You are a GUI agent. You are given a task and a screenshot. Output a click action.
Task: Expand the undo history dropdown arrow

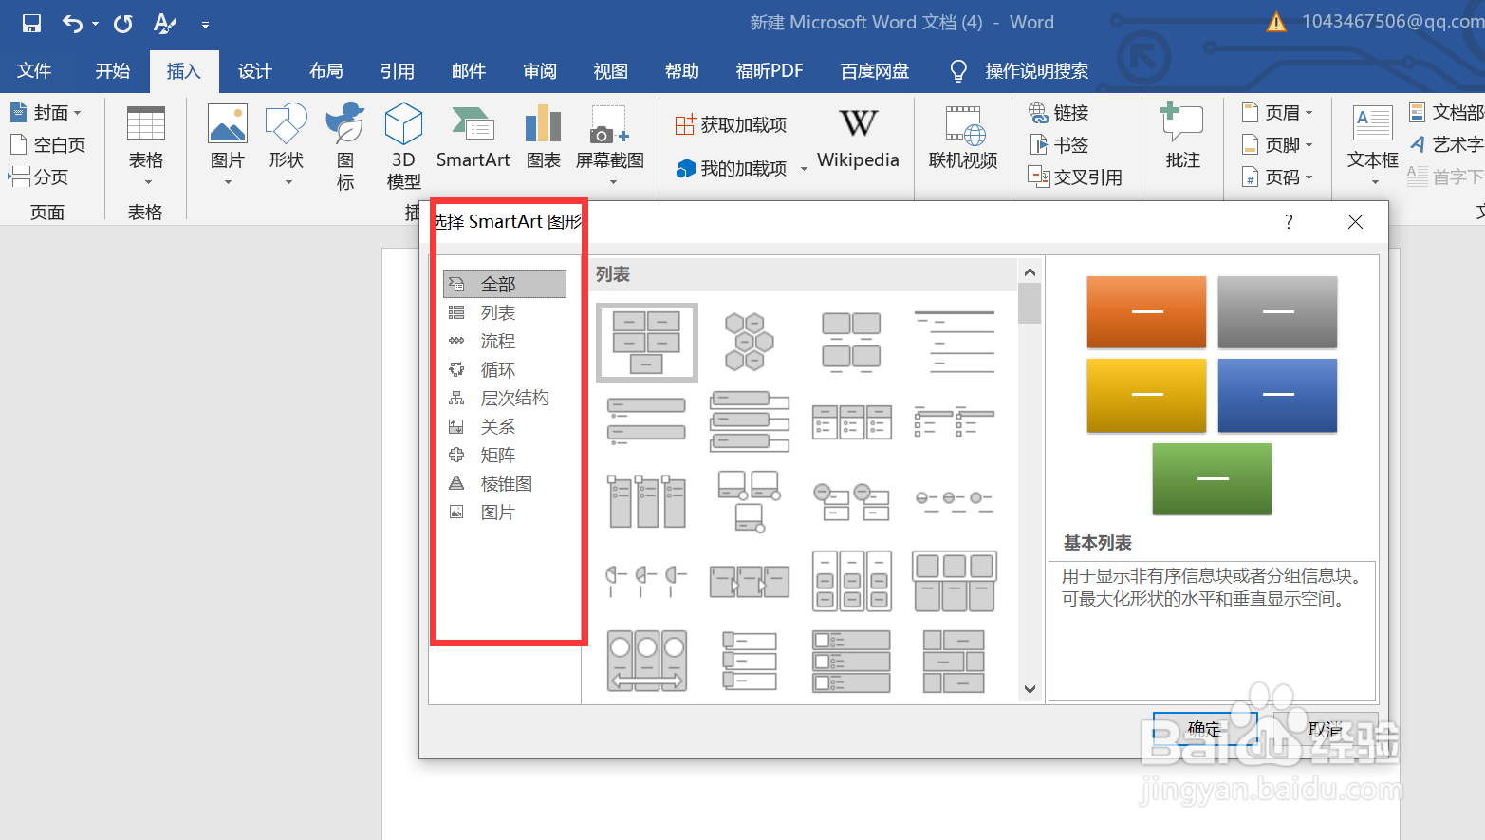[x=95, y=24]
